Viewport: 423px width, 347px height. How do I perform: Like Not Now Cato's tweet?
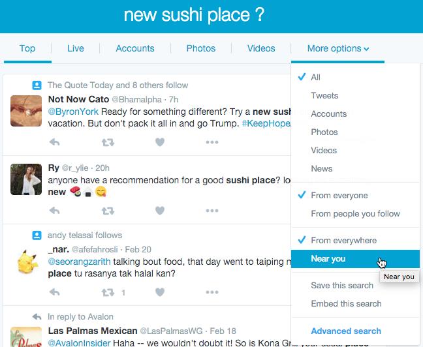(x=159, y=142)
